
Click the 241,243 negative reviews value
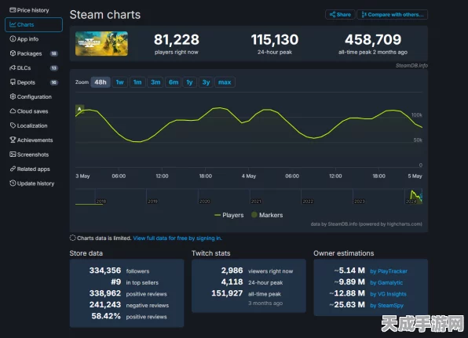tap(105, 304)
